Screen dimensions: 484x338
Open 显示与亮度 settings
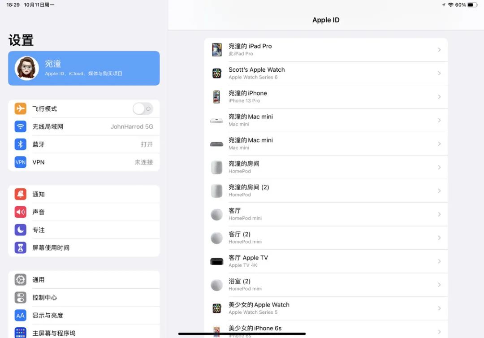point(84,316)
